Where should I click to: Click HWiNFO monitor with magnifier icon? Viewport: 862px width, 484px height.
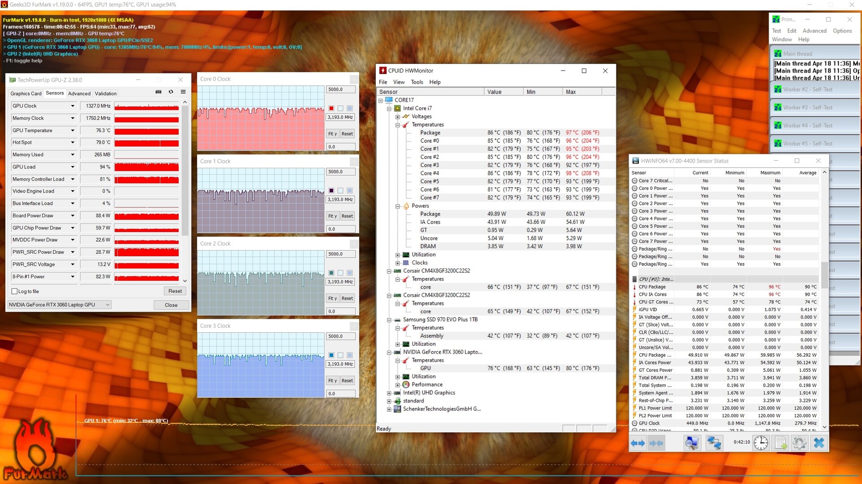pos(692,443)
